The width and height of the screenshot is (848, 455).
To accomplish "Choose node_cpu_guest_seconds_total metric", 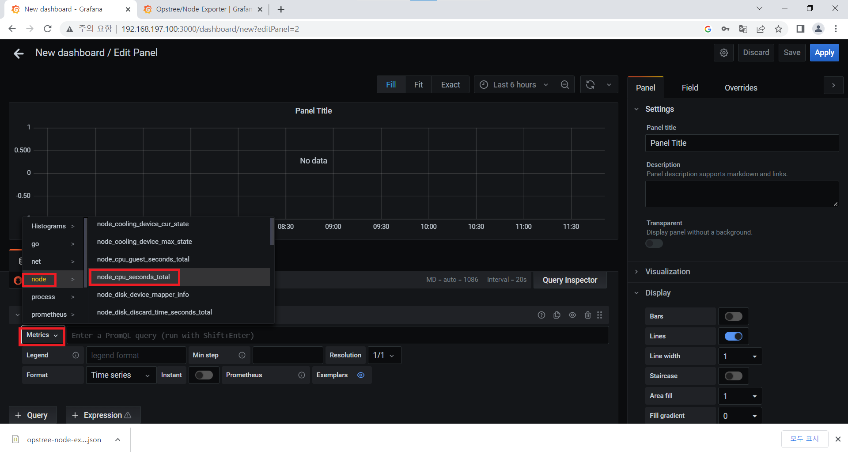I will 179,259.
